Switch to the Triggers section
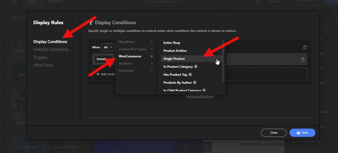 40,57
